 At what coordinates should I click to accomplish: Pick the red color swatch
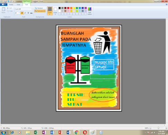tap(68, 8)
